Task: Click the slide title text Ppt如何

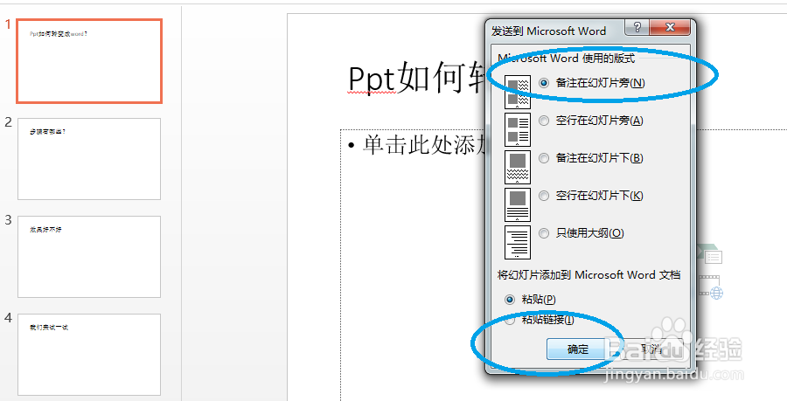Action: tap(415, 80)
